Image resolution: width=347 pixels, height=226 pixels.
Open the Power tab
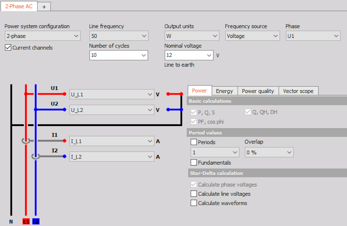tap(199, 91)
